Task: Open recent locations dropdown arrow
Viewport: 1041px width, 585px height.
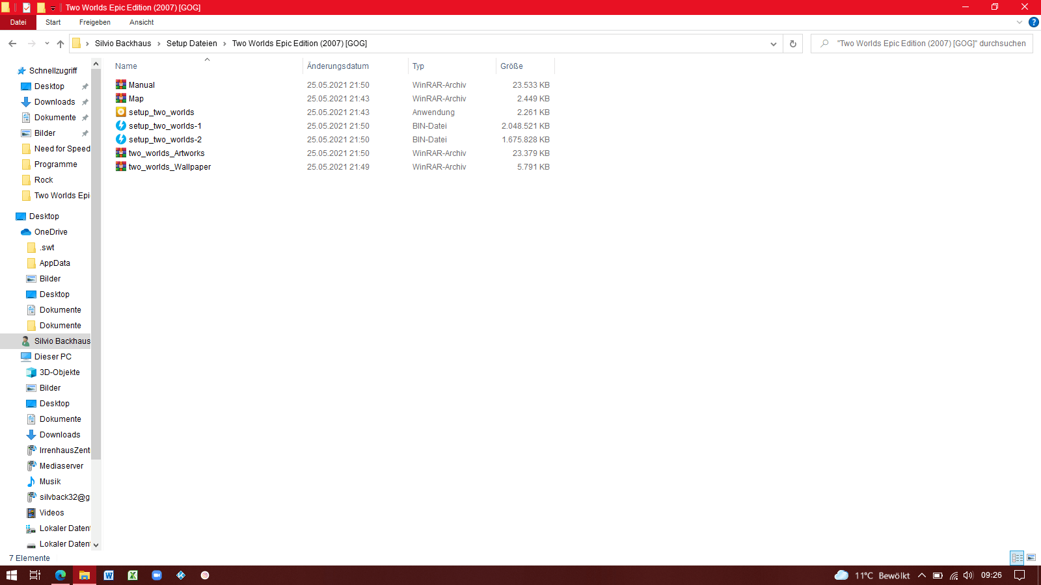Action: point(47,44)
